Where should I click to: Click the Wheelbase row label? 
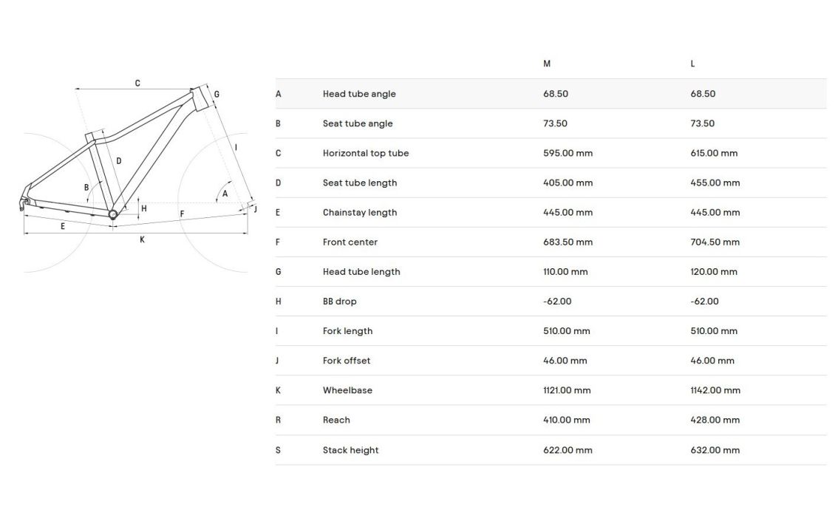click(347, 390)
